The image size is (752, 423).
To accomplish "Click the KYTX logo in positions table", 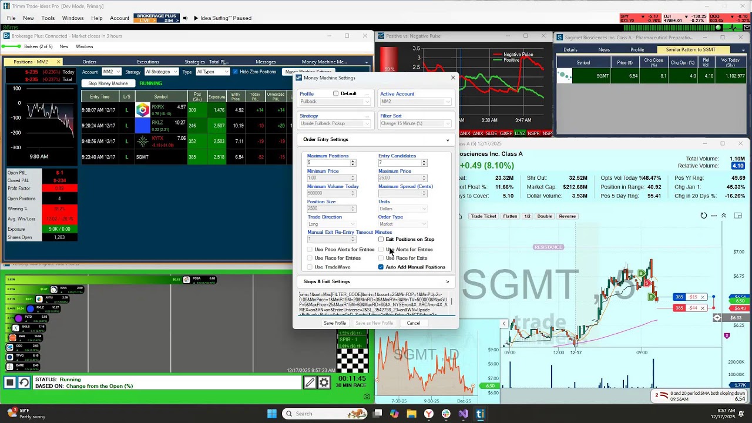I will [x=142, y=141].
